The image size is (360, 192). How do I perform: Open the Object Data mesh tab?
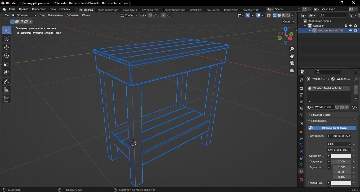tap(301, 165)
